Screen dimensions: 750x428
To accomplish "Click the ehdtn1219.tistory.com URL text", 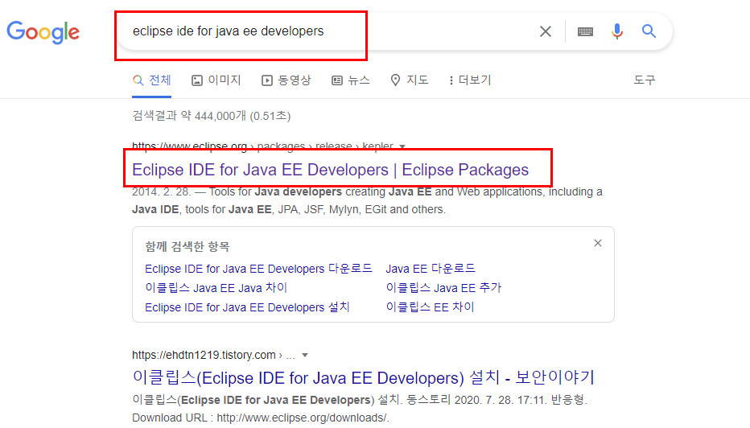I will pyautogui.click(x=204, y=355).
